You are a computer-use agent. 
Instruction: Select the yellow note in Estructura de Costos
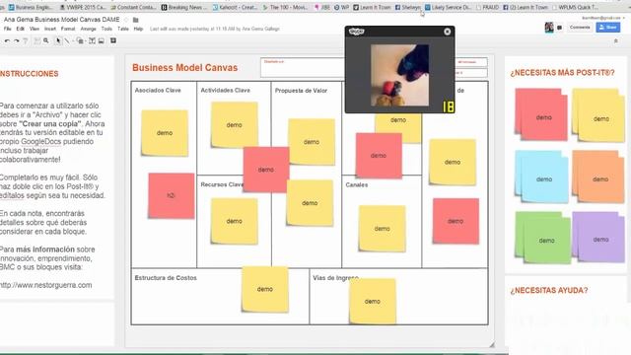265,289
